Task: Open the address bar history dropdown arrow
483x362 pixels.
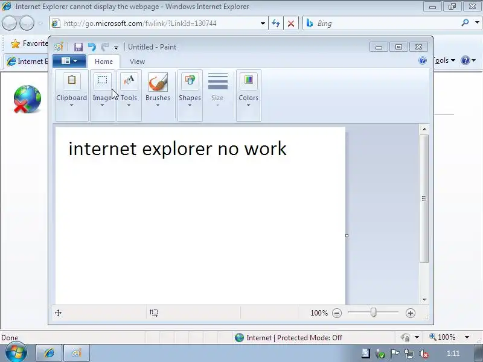Action: [x=263, y=24]
